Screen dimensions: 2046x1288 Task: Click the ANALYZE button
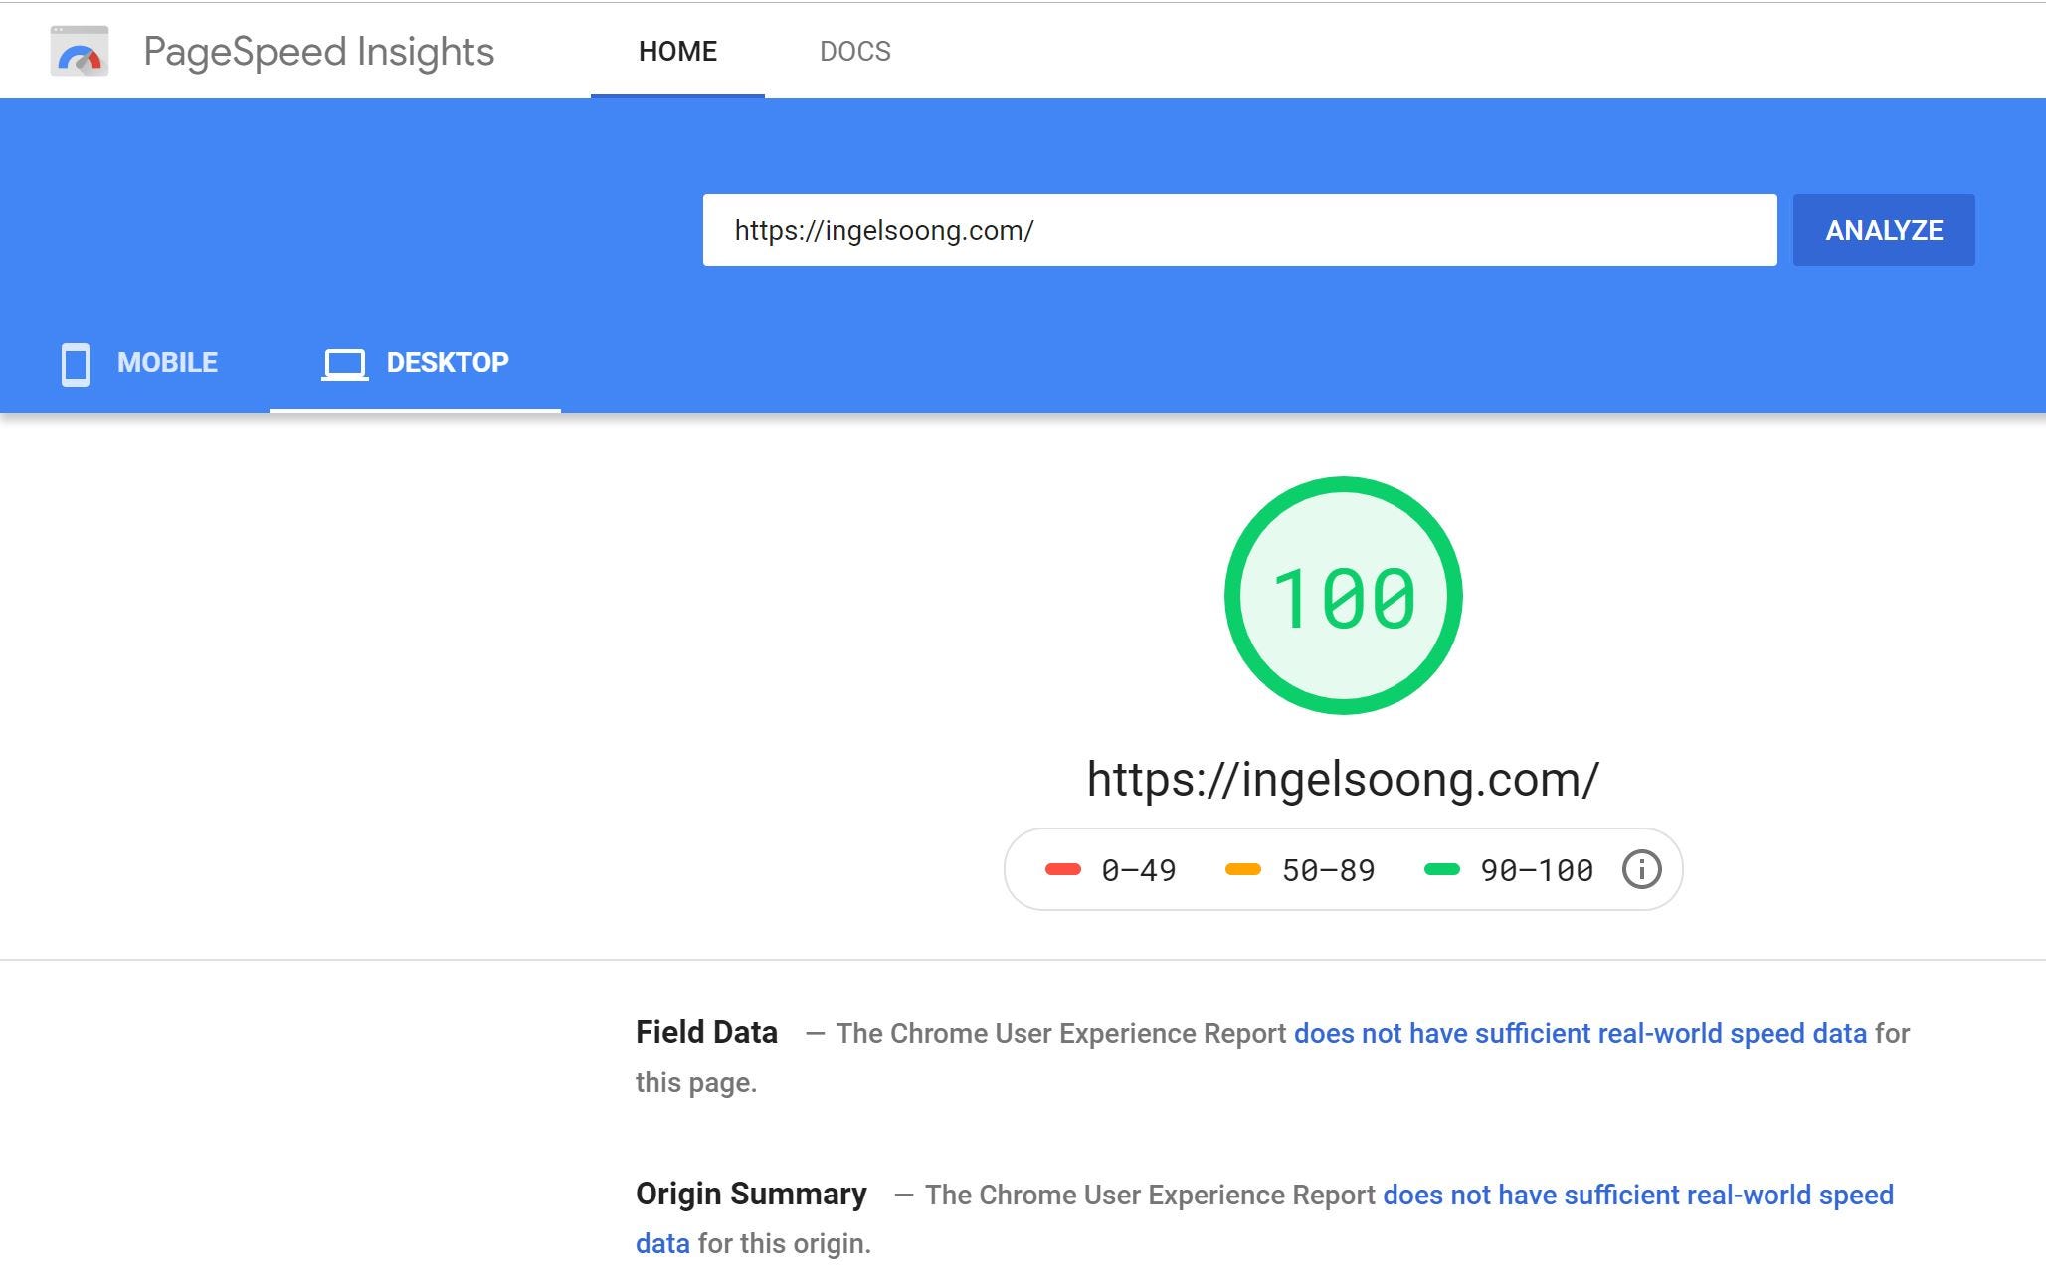[1884, 230]
